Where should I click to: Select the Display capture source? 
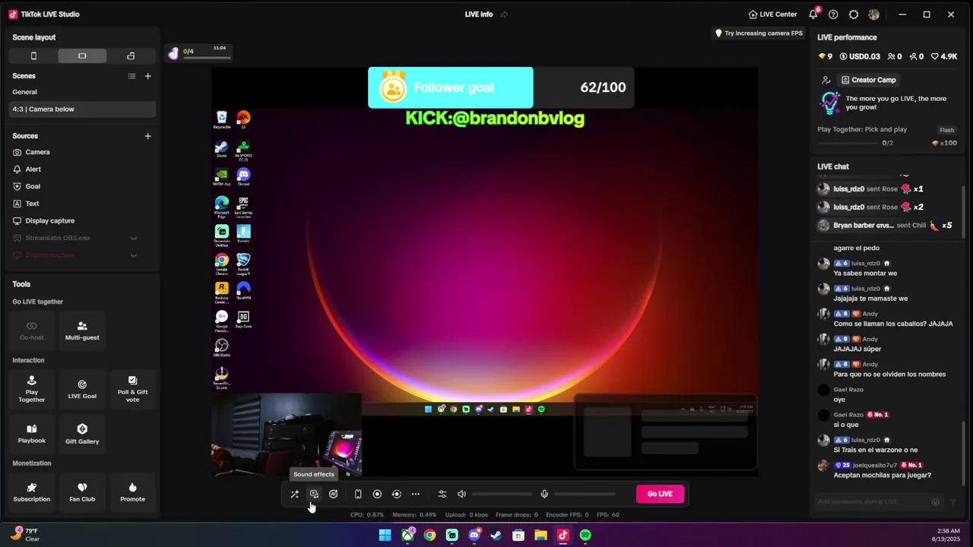(x=82, y=221)
